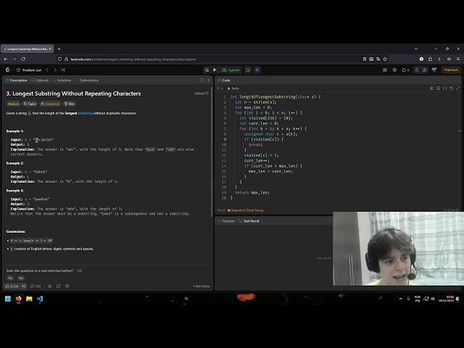Reset code with the undo arrow icon
Image resolution: width=464 pixels, height=348 pixels.
point(451,88)
